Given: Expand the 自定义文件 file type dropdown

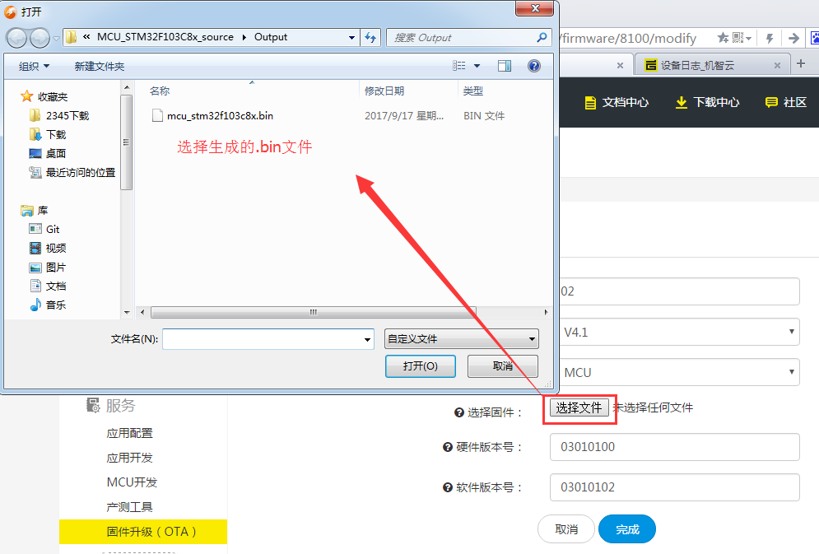Looking at the screenshot, I should 461,338.
